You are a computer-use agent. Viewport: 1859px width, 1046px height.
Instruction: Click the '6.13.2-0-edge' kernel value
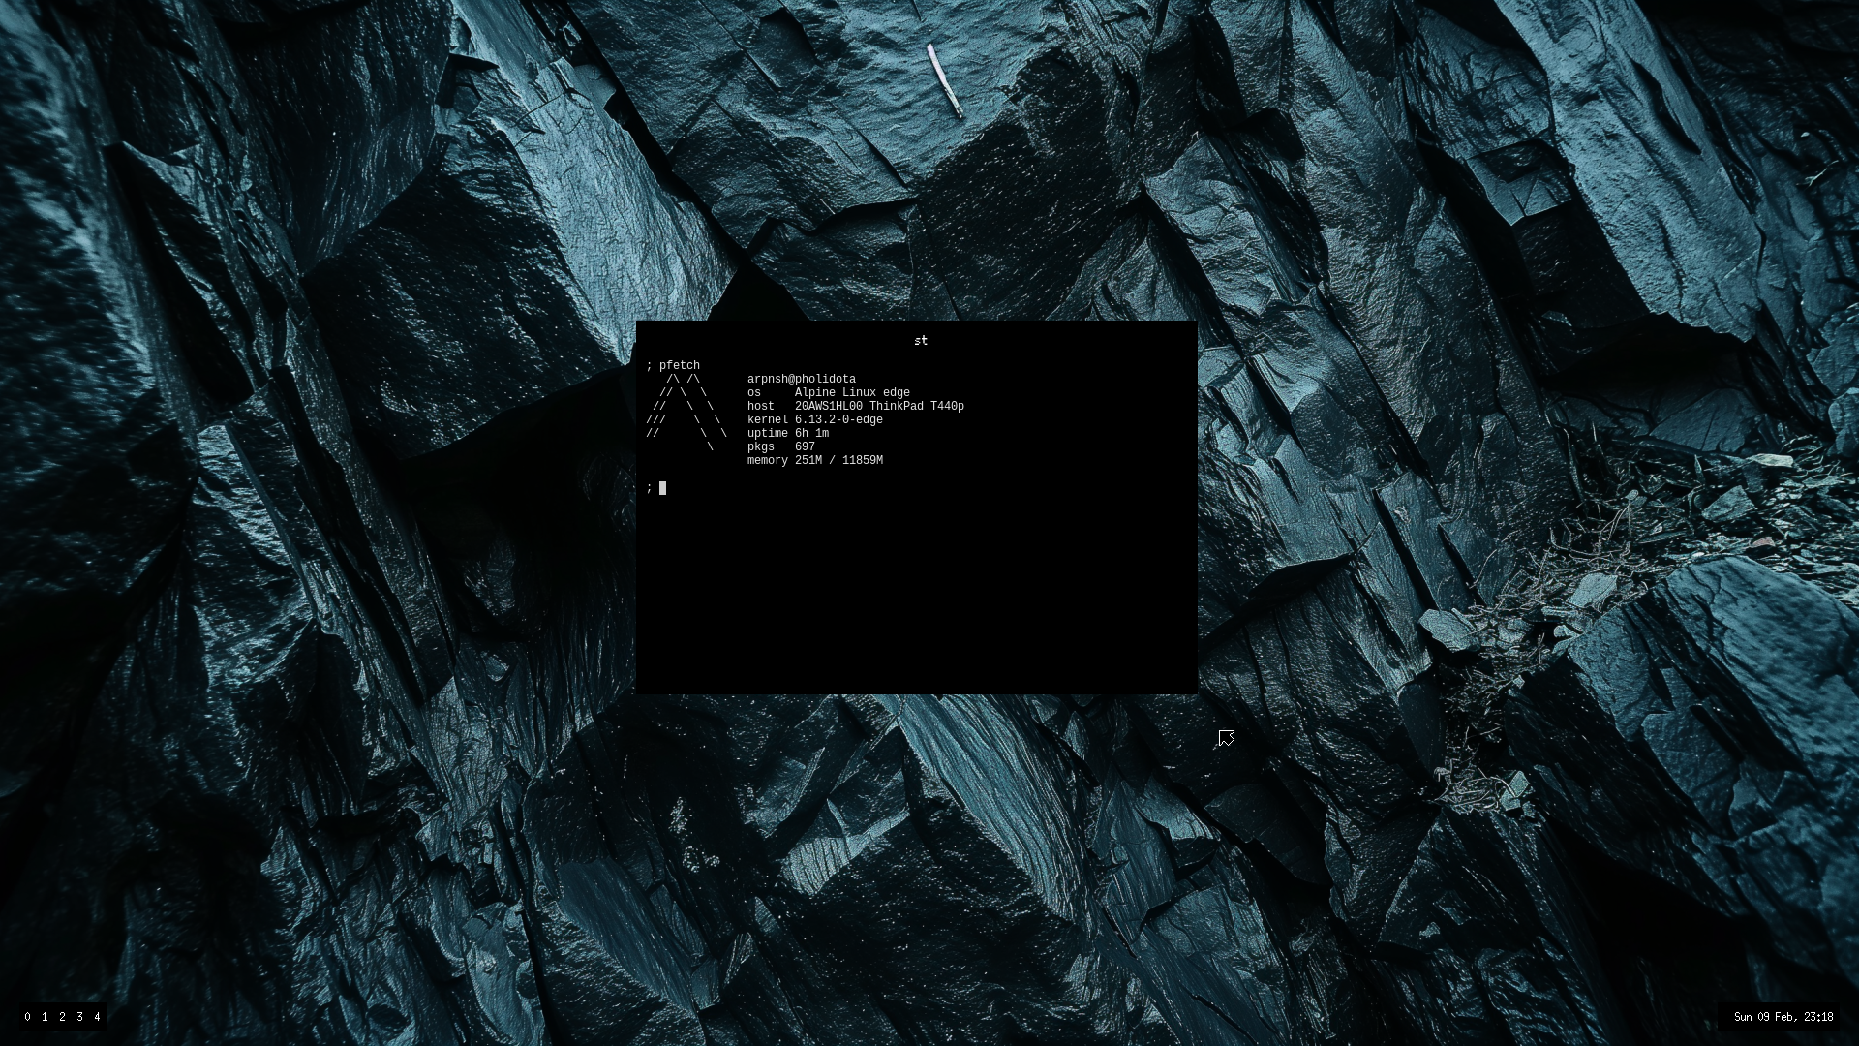838,419
